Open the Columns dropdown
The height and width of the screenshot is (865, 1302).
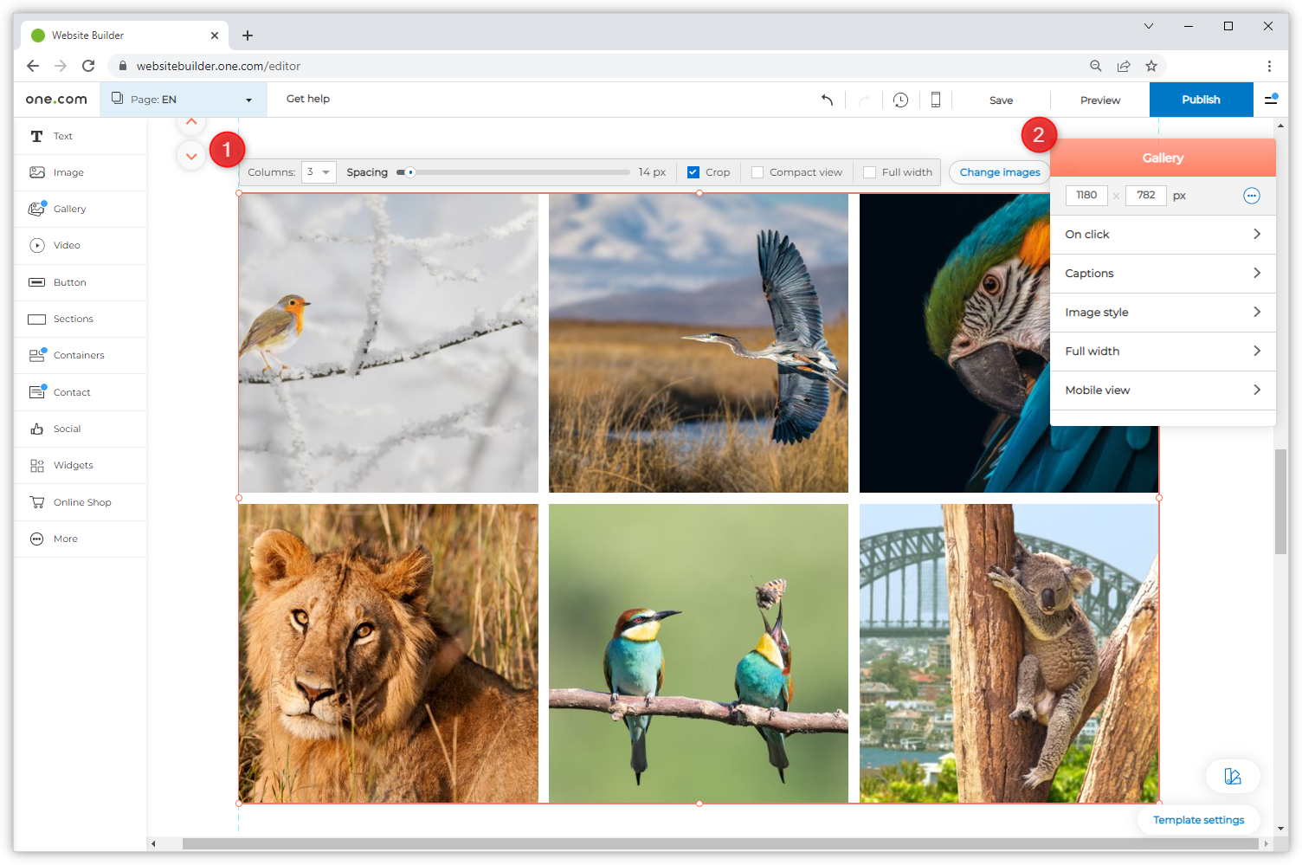[318, 172]
